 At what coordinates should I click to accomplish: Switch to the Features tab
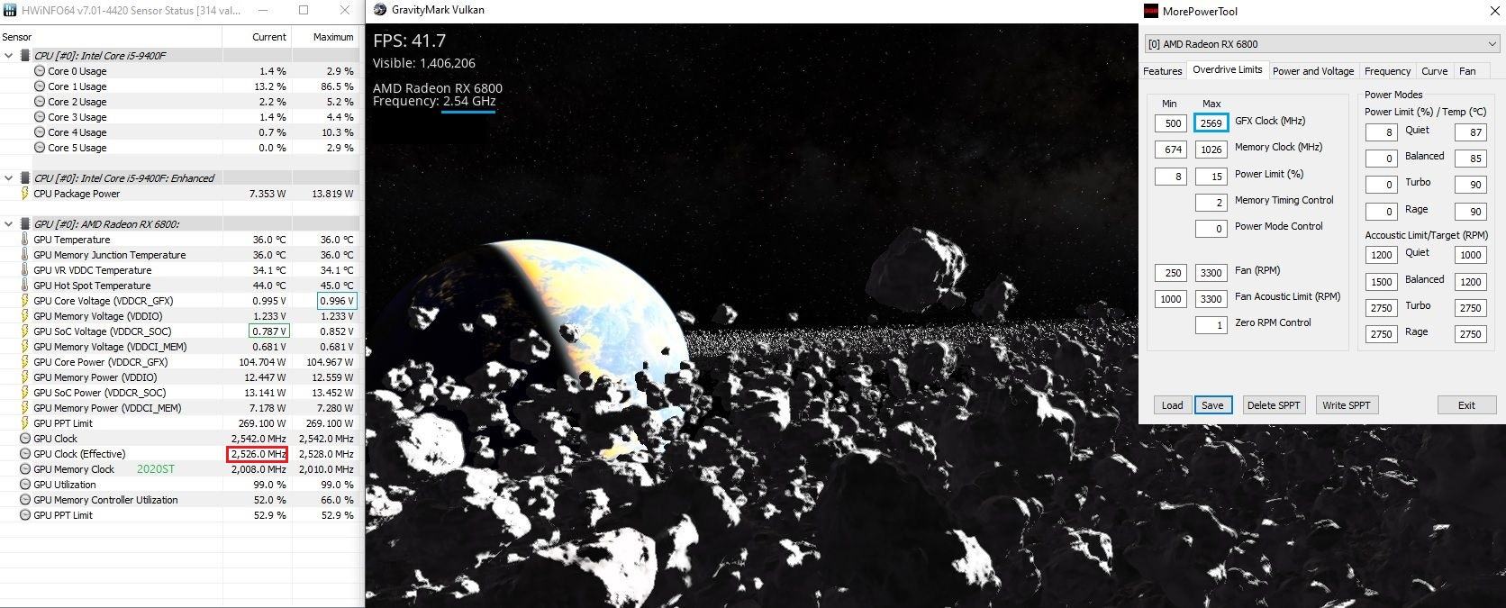(1162, 71)
